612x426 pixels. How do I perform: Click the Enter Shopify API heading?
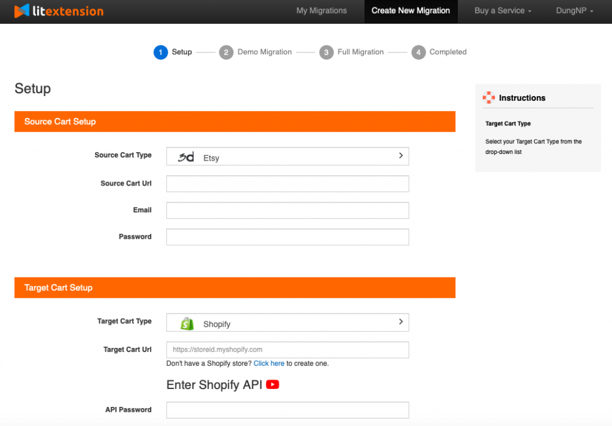[x=214, y=385]
